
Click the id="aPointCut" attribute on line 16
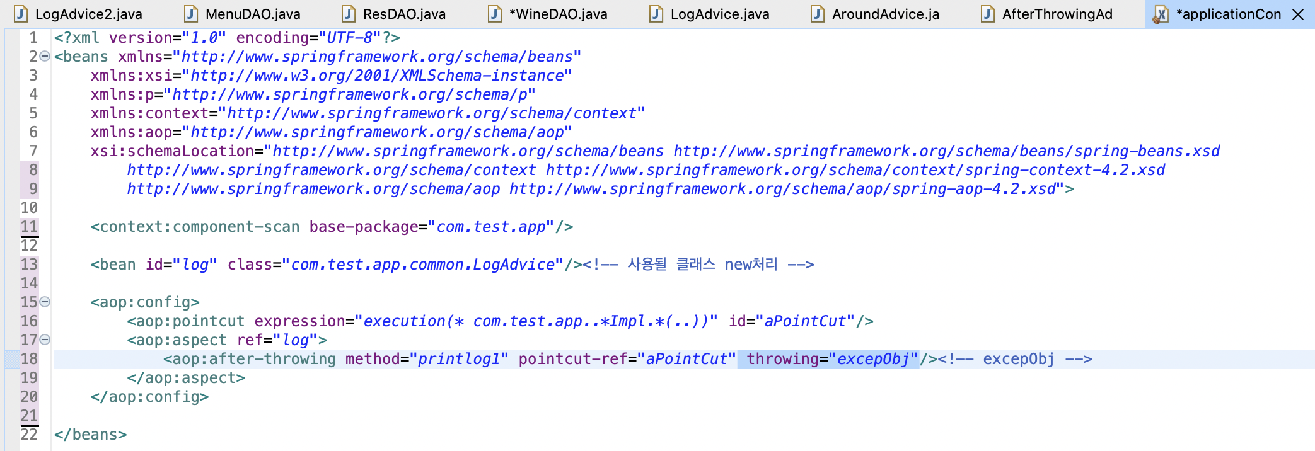click(x=792, y=321)
